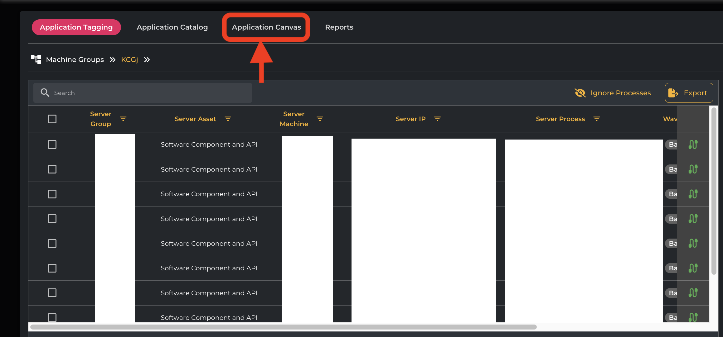Click the green route icon in third row
Image resolution: width=723 pixels, height=337 pixels.
[693, 194]
